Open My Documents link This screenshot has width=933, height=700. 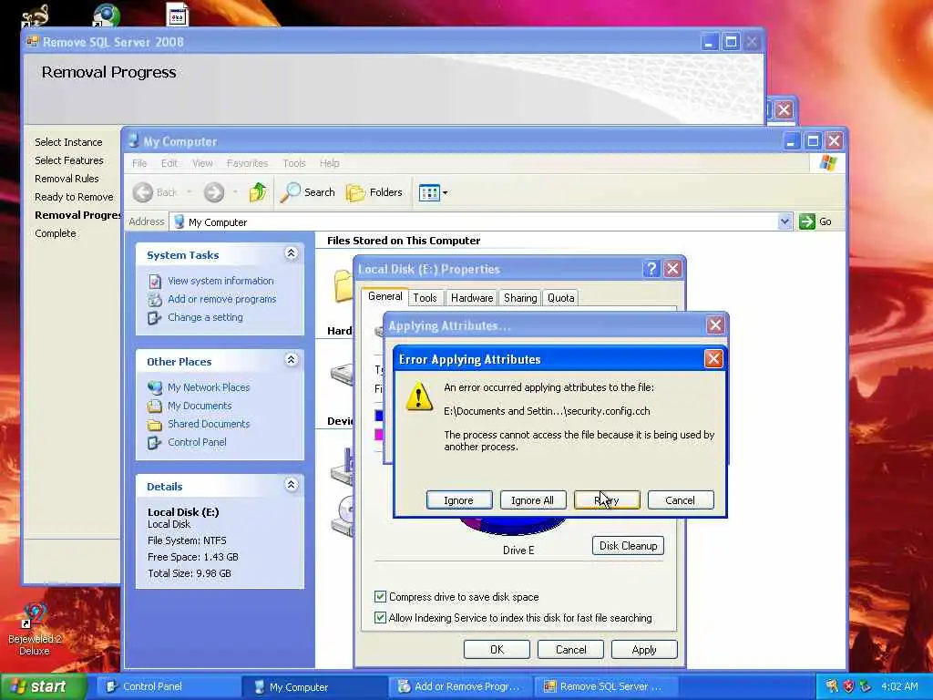(200, 406)
